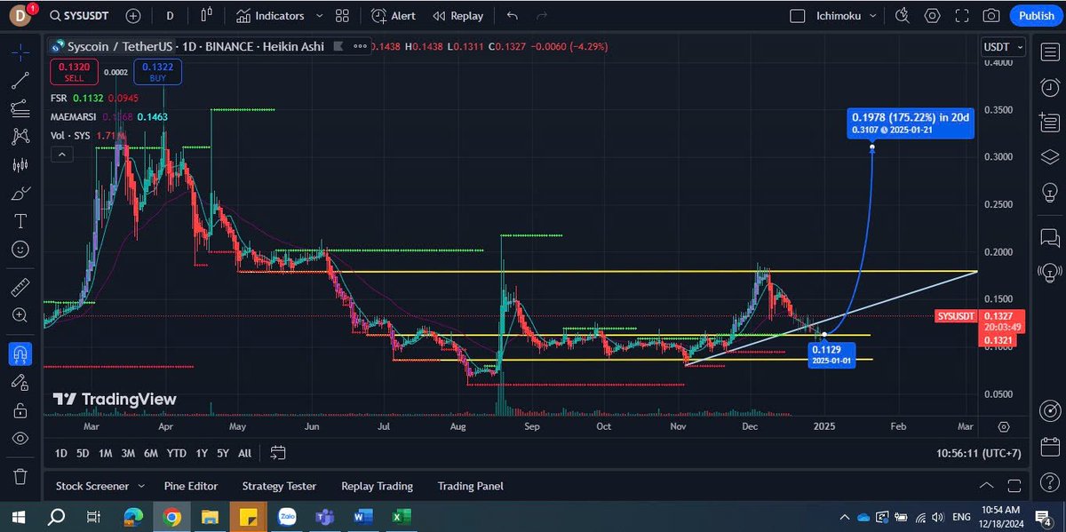Open the Fibonacci and Gann tools

tap(20, 108)
